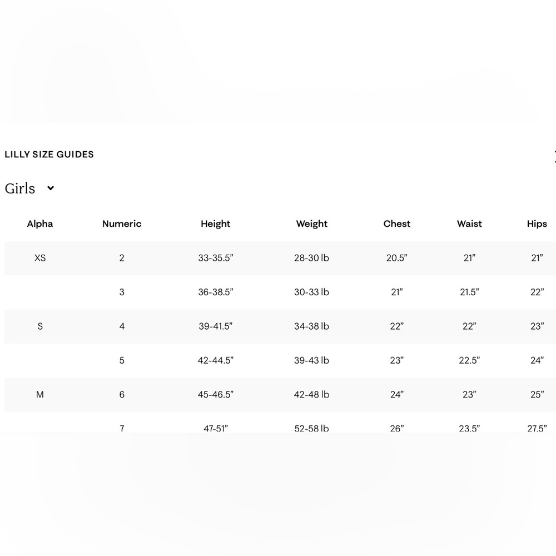The image size is (556, 556).
Task: Open the Girls size category dropdown
Action: click(x=29, y=188)
